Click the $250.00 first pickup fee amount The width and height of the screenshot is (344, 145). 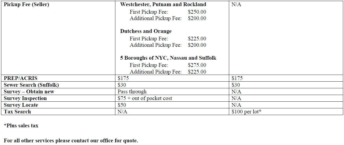tap(197, 12)
